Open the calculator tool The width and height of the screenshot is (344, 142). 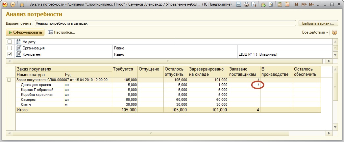280,5
